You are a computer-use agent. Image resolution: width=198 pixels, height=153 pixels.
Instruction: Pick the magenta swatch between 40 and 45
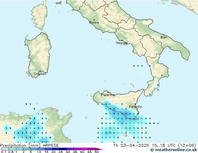tap(85, 149)
